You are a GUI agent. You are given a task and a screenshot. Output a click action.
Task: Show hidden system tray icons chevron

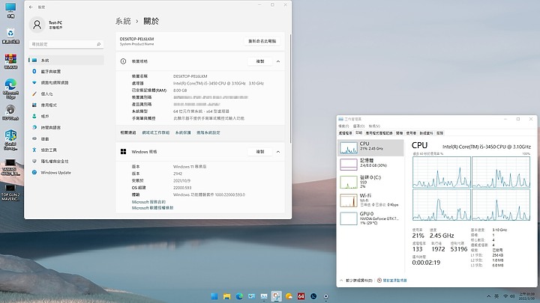[488, 296]
